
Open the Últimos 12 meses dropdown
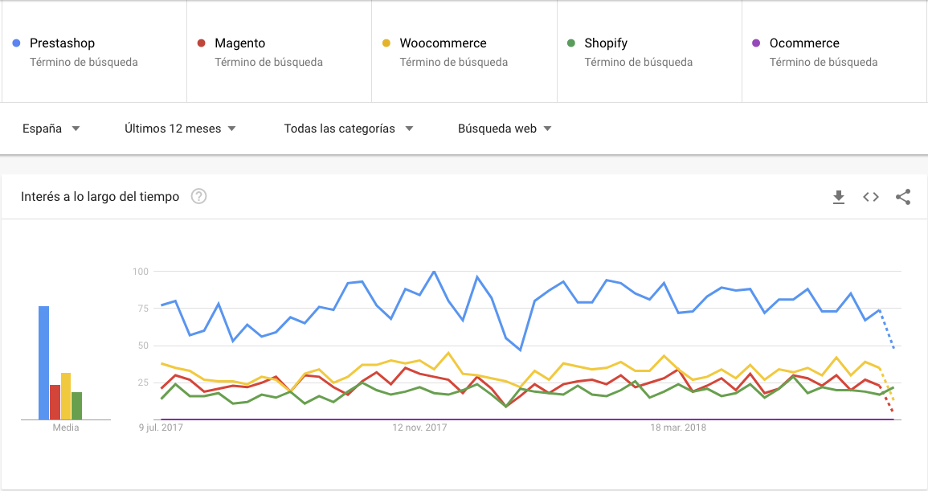pos(180,129)
